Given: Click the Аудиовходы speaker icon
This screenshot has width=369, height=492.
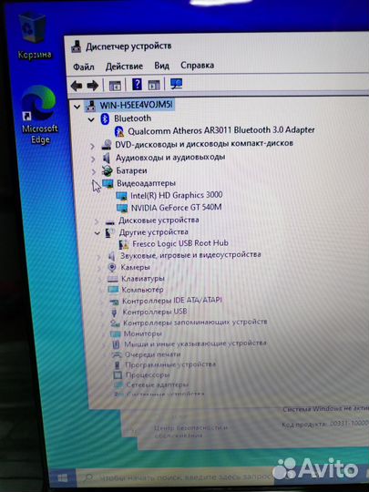Looking at the screenshot, I should (x=107, y=158).
